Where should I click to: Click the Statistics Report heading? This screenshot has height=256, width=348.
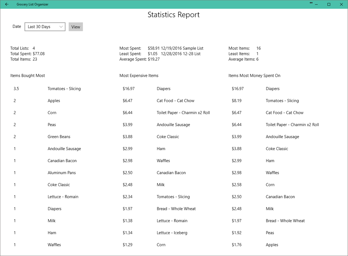tap(174, 15)
